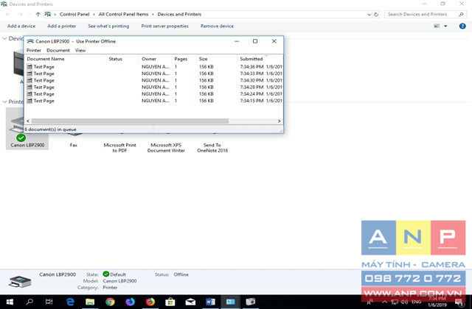Image resolution: width=472 pixels, height=309 pixels.
Task: Select Test Page submitted at 7:34:24 PM
Action: [x=154, y=94]
